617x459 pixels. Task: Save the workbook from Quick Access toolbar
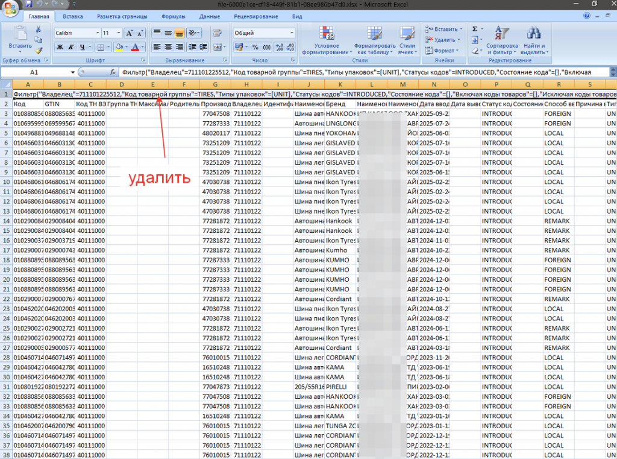(30, 4)
